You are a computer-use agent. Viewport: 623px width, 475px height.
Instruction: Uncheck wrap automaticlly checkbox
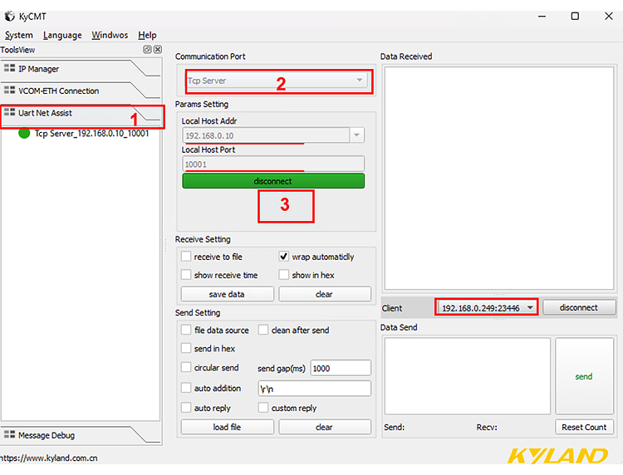pos(284,256)
